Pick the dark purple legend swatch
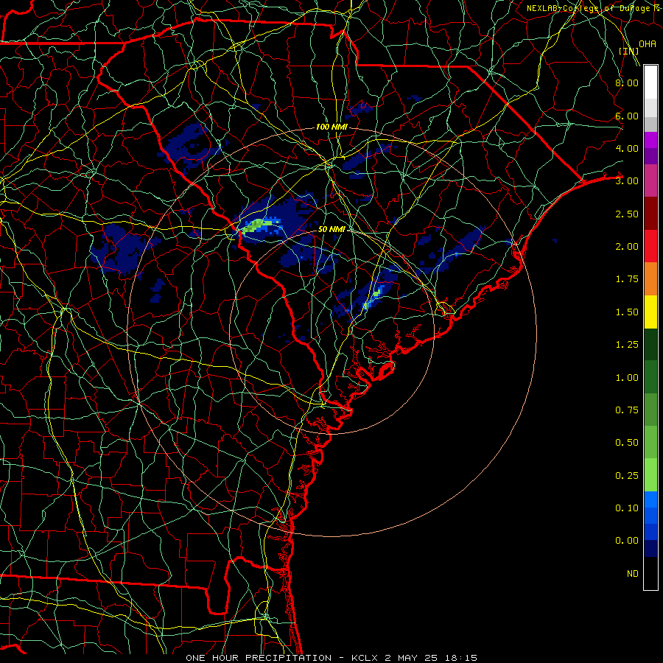This screenshot has height=663, width=663. click(x=650, y=156)
